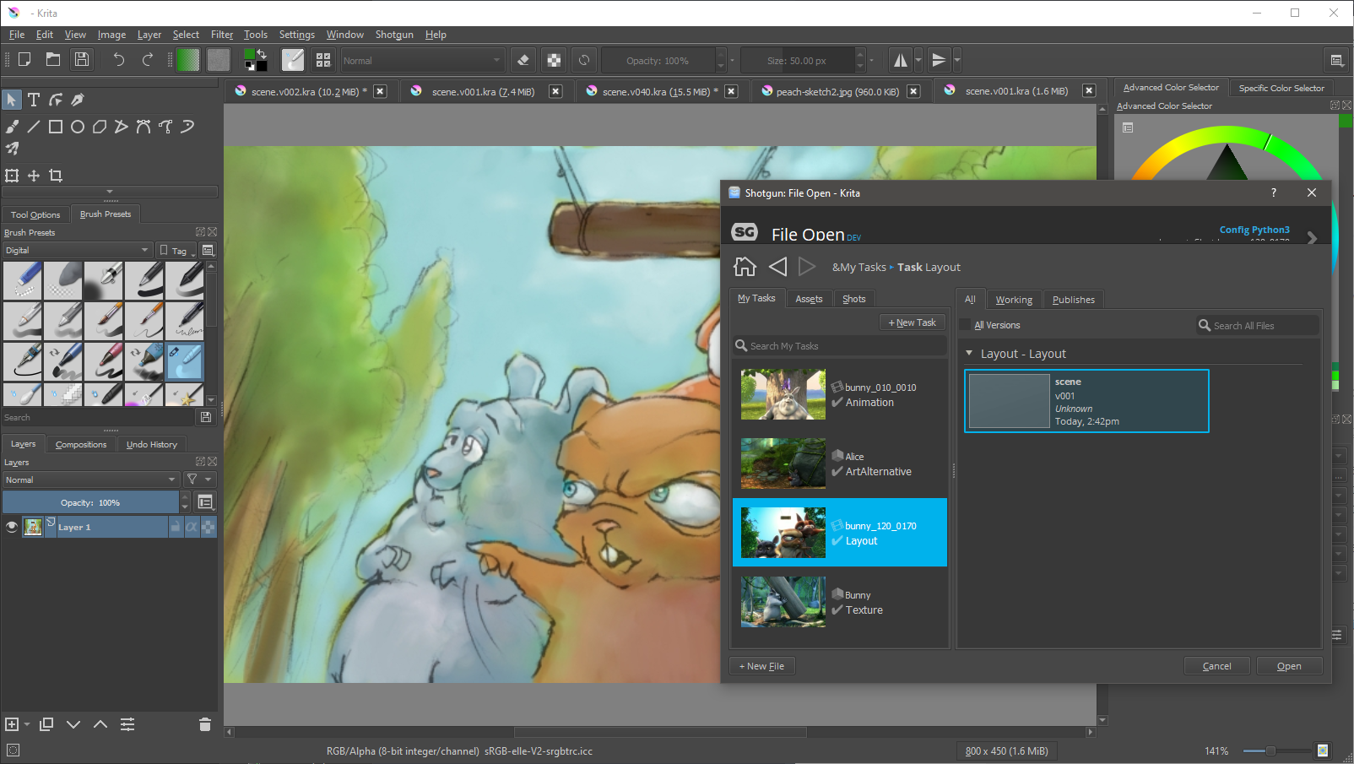Expand the user menu chevron near Config Python3
This screenshot has height=764, width=1354.
pyautogui.click(x=1312, y=238)
